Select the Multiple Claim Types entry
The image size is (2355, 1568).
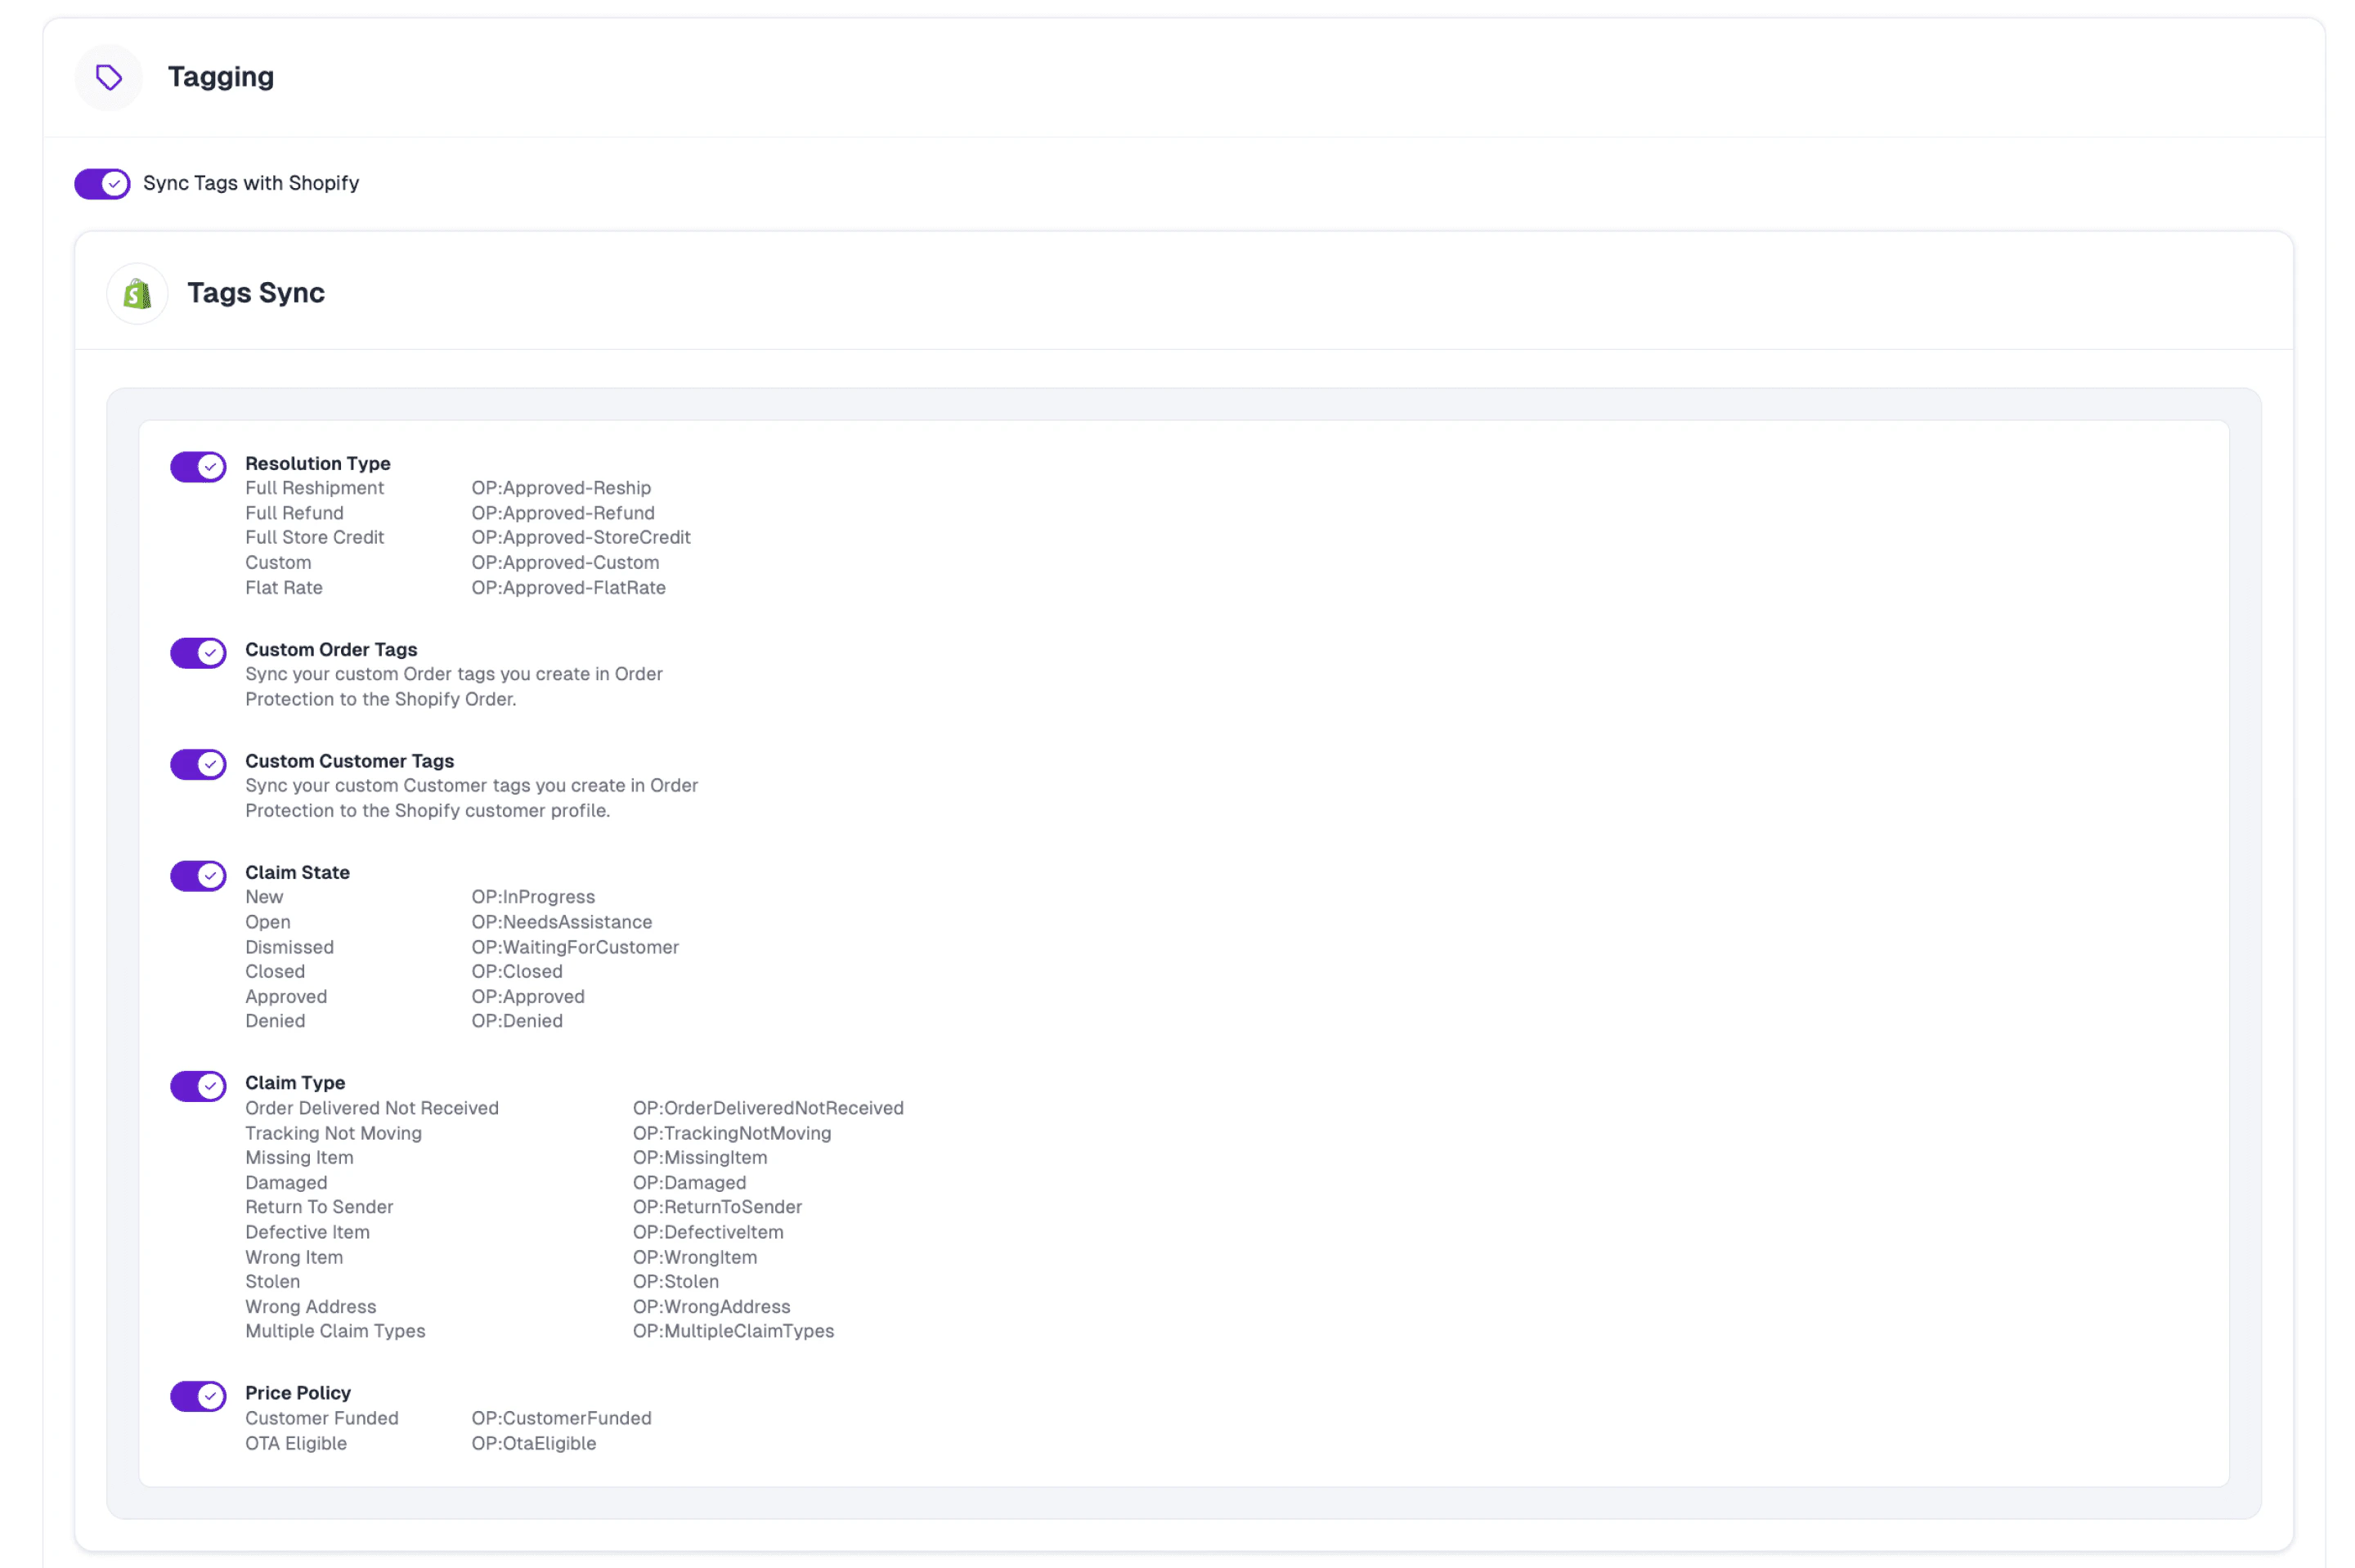point(335,1331)
